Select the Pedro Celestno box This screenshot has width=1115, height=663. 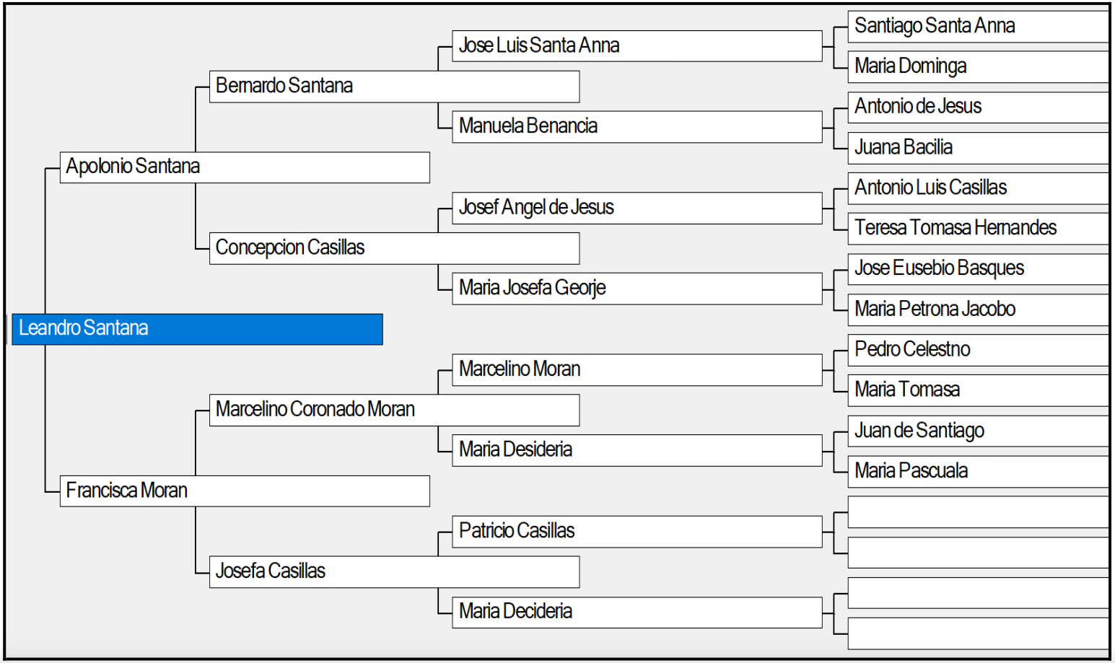979,350
